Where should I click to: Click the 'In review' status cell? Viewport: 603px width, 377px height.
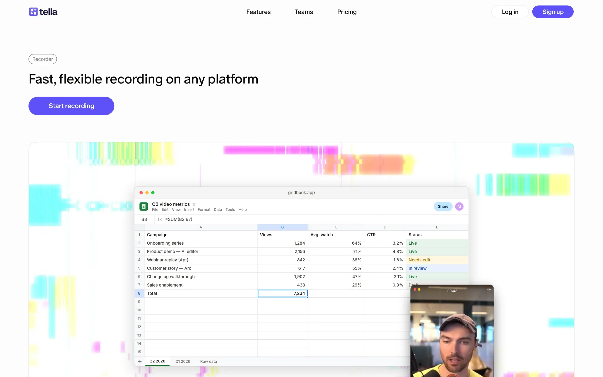tap(437, 268)
